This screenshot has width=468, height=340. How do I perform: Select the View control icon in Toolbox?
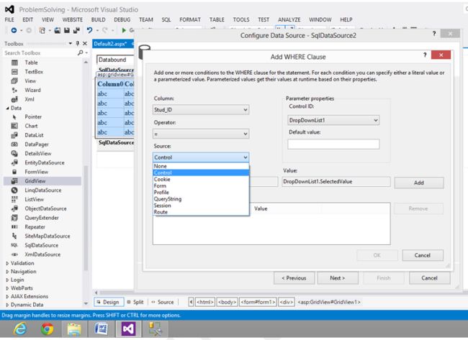[14, 81]
